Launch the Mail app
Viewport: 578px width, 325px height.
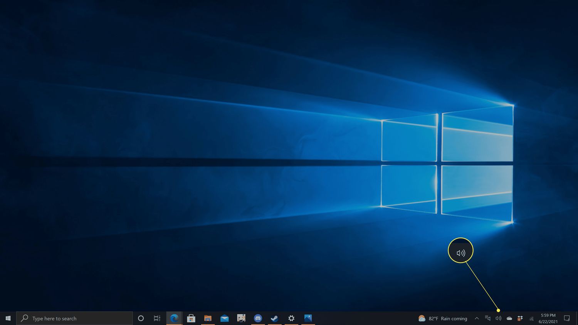224,318
